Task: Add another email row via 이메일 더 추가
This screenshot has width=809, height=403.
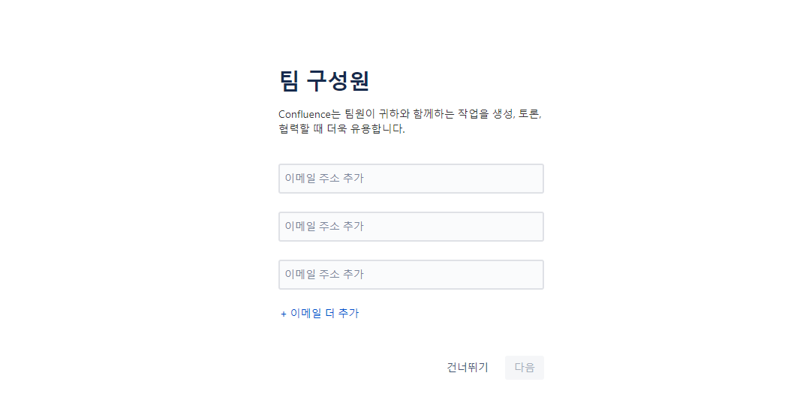Action: pos(320,313)
